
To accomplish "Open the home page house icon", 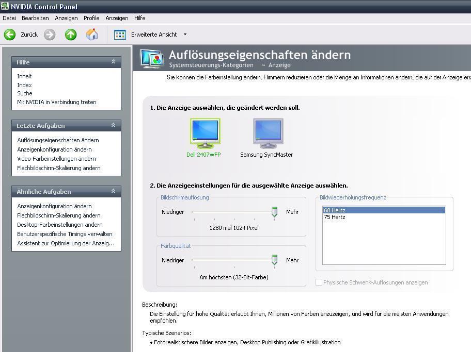I will (x=92, y=34).
